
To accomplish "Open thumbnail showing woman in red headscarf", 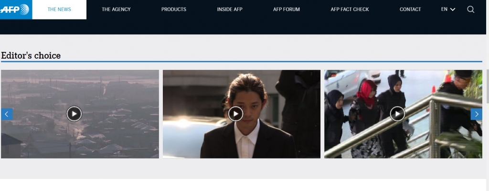I will tap(367, 95).
